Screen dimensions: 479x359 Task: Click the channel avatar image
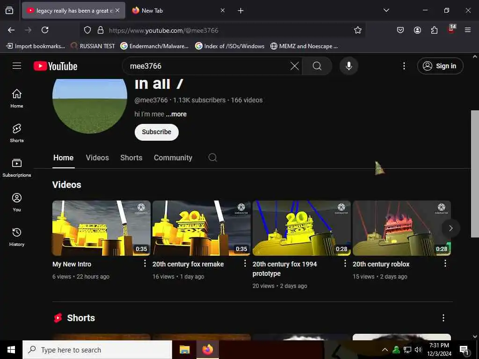point(90,105)
